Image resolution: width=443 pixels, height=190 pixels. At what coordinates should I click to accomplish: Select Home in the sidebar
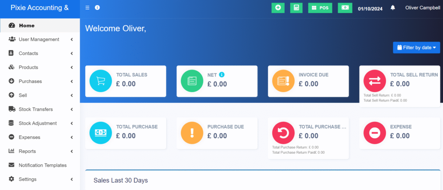pos(40,25)
